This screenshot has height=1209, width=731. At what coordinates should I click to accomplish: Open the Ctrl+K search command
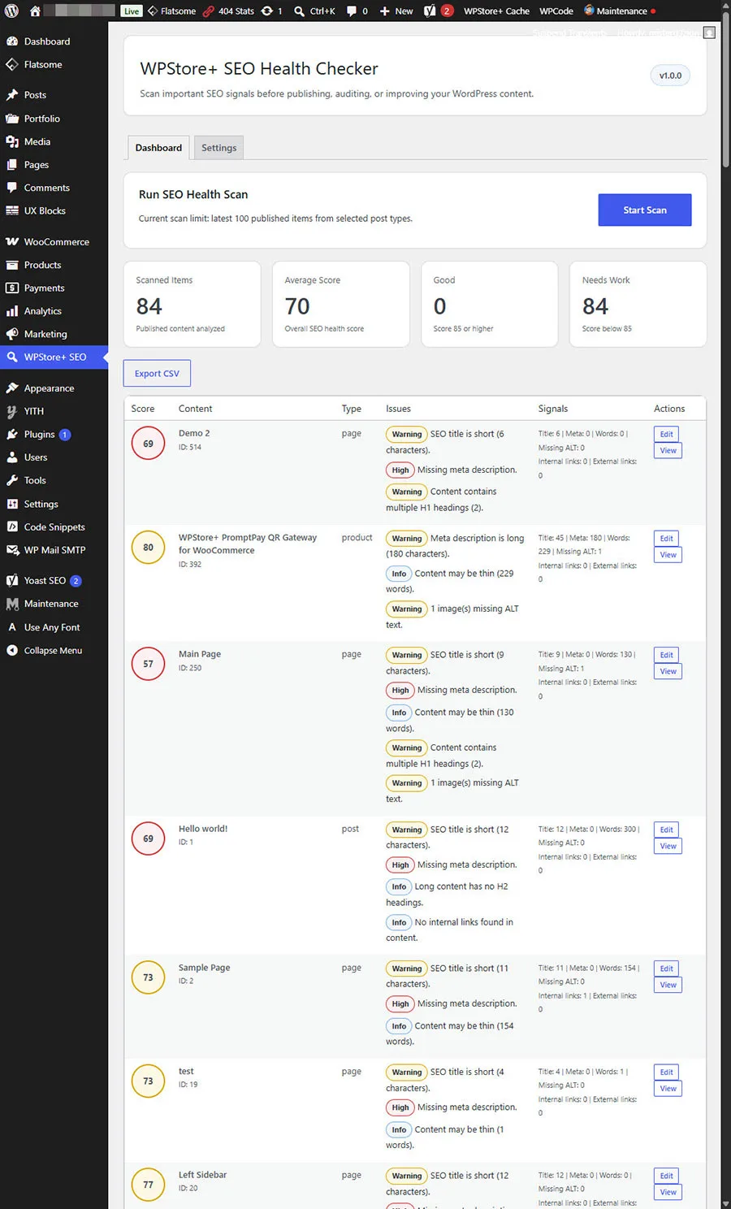(315, 11)
